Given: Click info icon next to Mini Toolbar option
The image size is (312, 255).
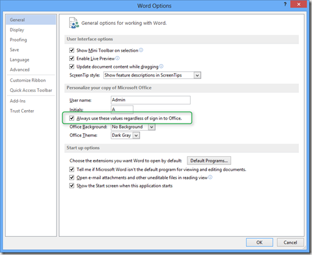Looking at the screenshot, I should coord(141,50).
